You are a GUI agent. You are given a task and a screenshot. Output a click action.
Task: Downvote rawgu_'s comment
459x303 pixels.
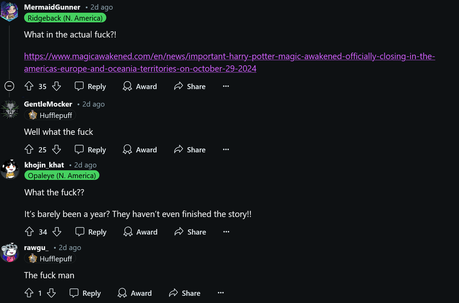[51, 293]
